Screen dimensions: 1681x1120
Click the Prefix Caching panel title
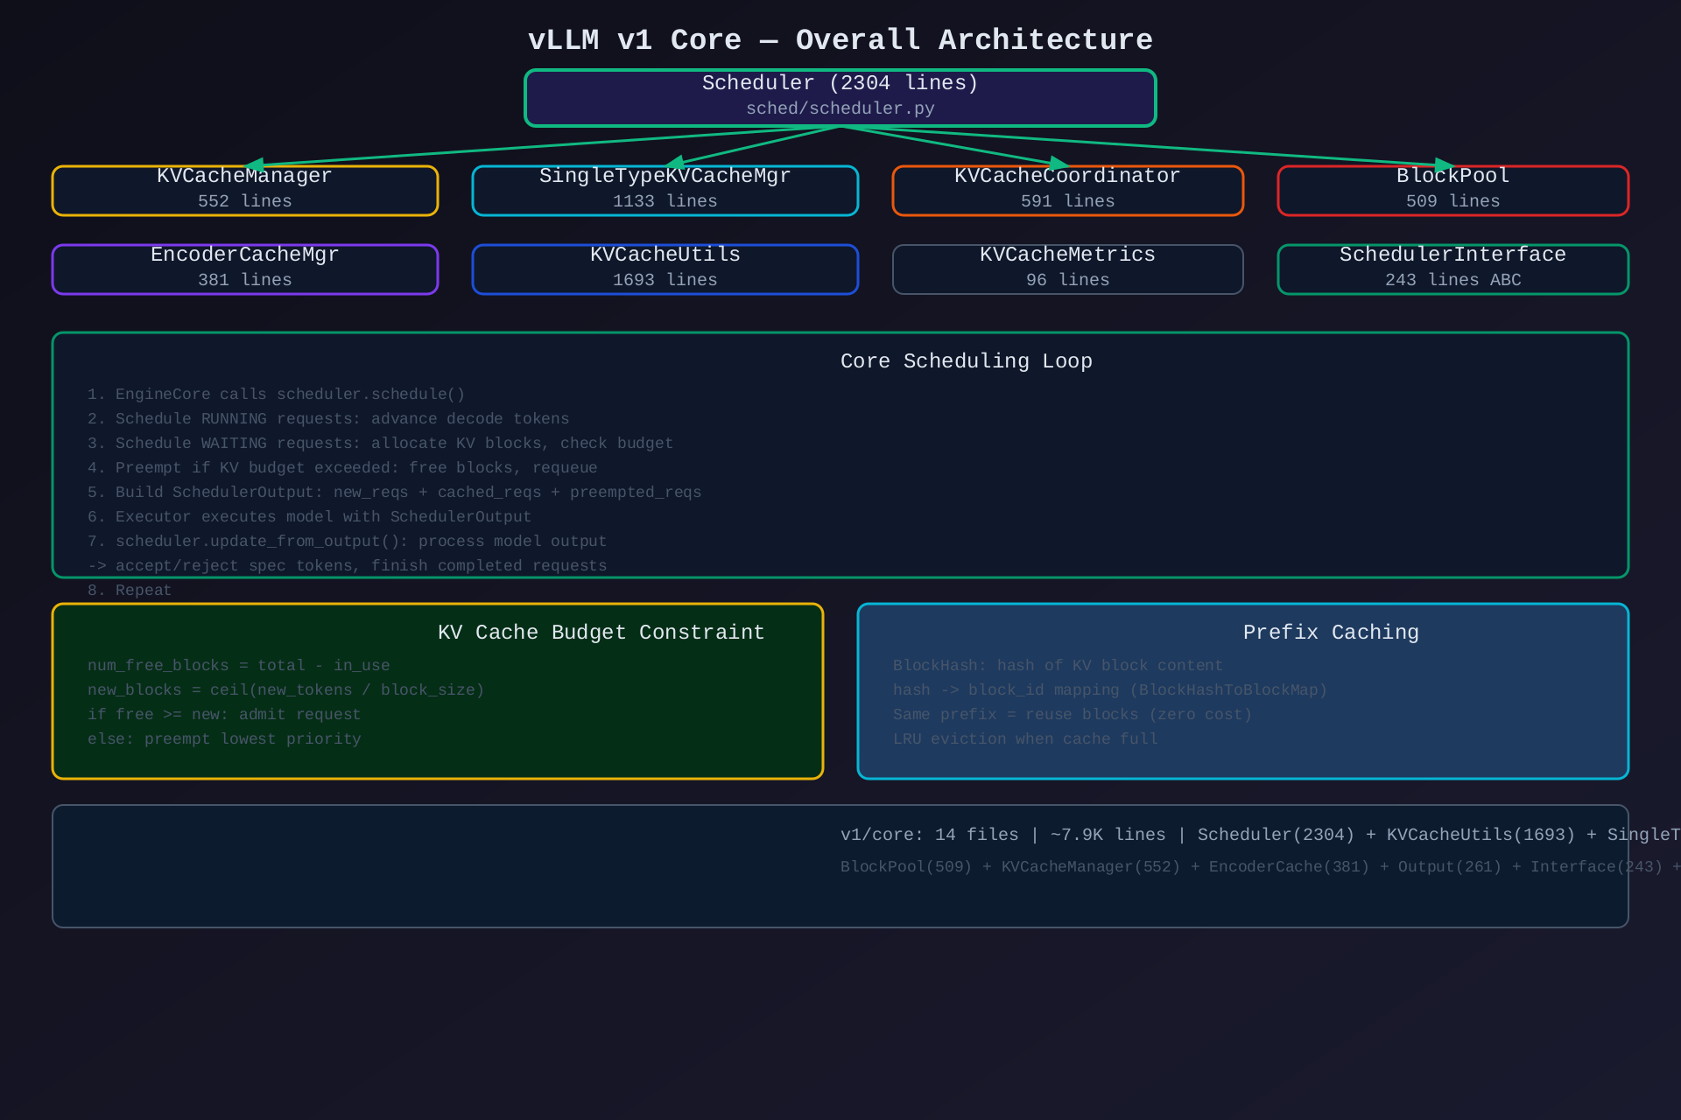click(1330, 633)
